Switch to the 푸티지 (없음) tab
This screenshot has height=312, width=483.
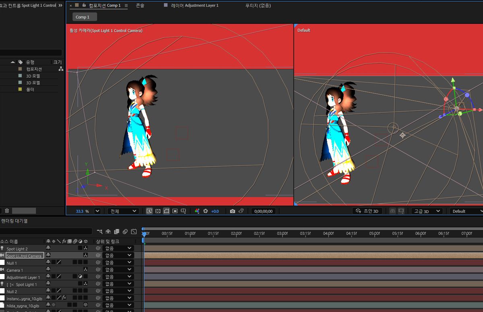(258, 6)
